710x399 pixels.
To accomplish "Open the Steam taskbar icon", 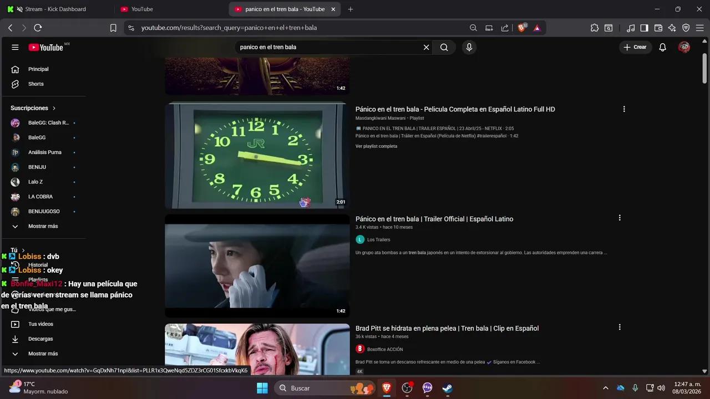I will coord(447,388).
